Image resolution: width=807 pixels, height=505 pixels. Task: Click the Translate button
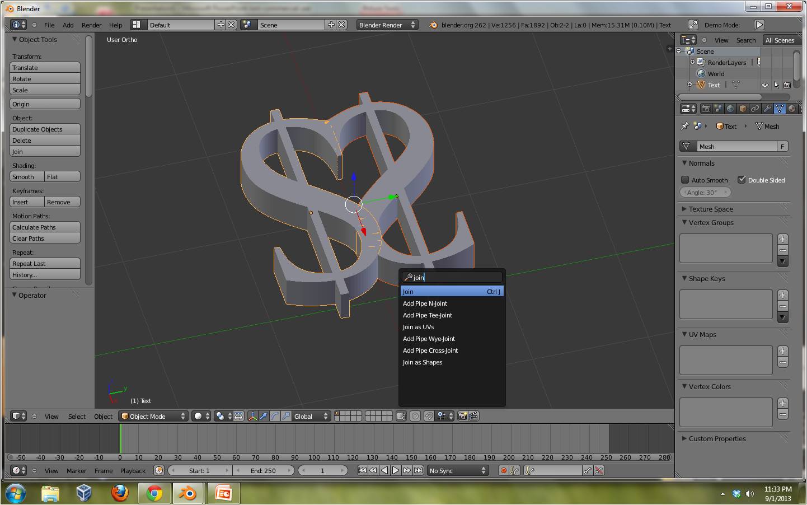tap(45, 67)
